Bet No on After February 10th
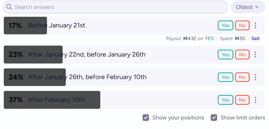This screenshot has height=129, width=269. tap(242, 100)
